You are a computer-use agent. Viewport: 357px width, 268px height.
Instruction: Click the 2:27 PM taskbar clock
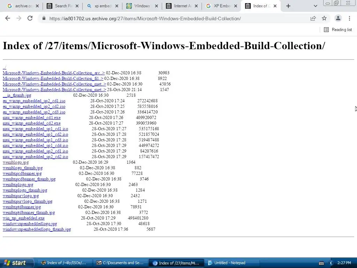(x=344, y=263)
